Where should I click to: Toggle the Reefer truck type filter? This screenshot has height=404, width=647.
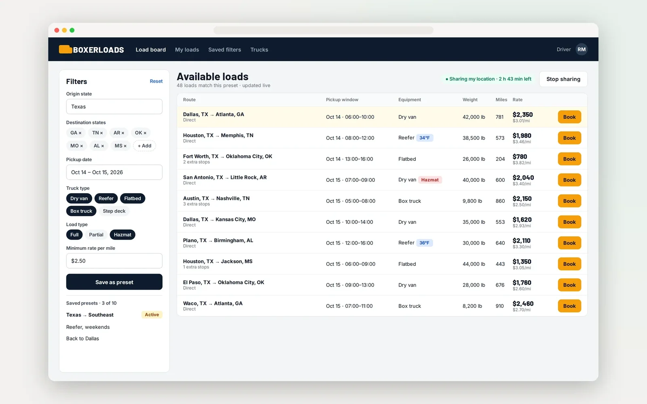(x=106, y=198)
